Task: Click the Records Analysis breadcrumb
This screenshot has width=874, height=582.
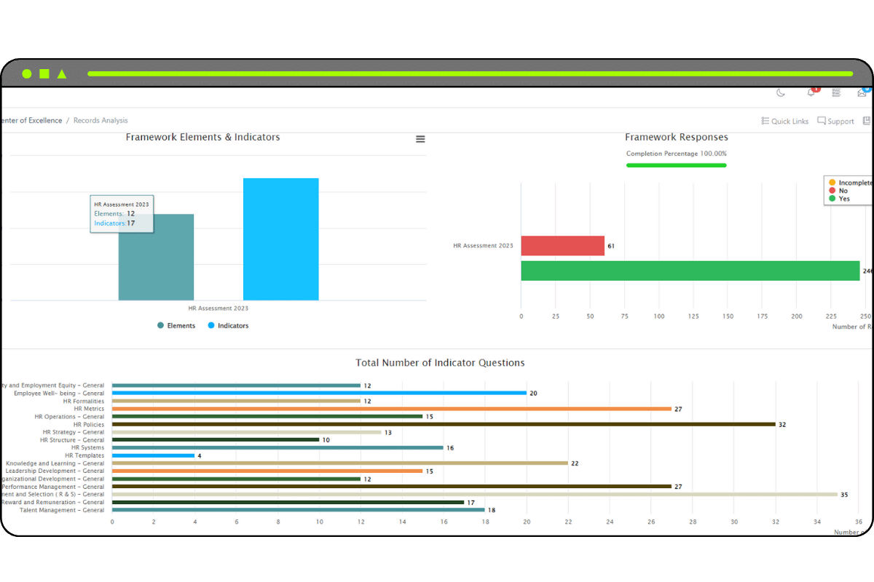Action: click(100, 120)
